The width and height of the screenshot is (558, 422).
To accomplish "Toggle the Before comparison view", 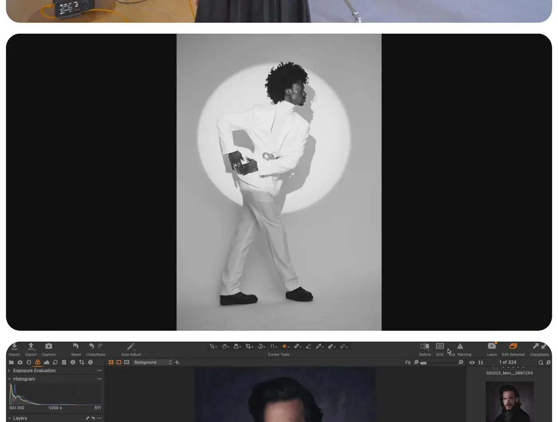I will click(425, 346).
